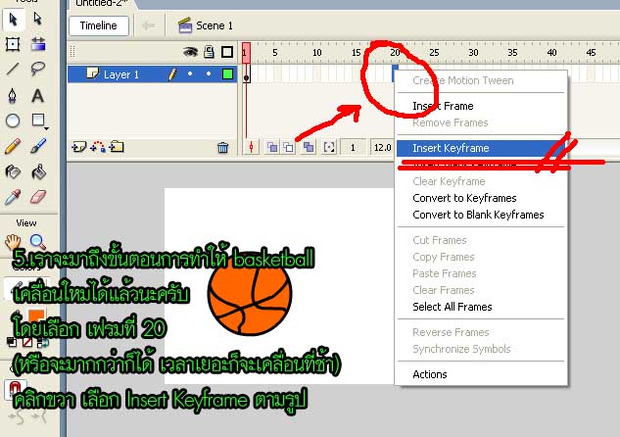Select the Pen tool
The image size is (620, 437).
(x=13, y=95)
